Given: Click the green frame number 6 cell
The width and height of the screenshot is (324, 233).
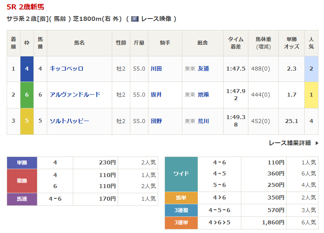Looking at the screenshot, I should (27, 95).
